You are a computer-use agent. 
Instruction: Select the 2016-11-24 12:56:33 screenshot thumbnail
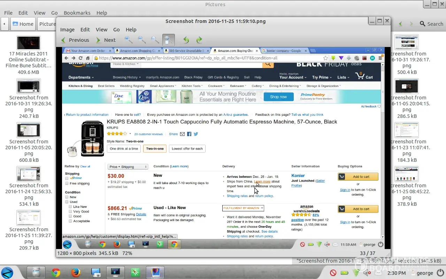point(29,174)
